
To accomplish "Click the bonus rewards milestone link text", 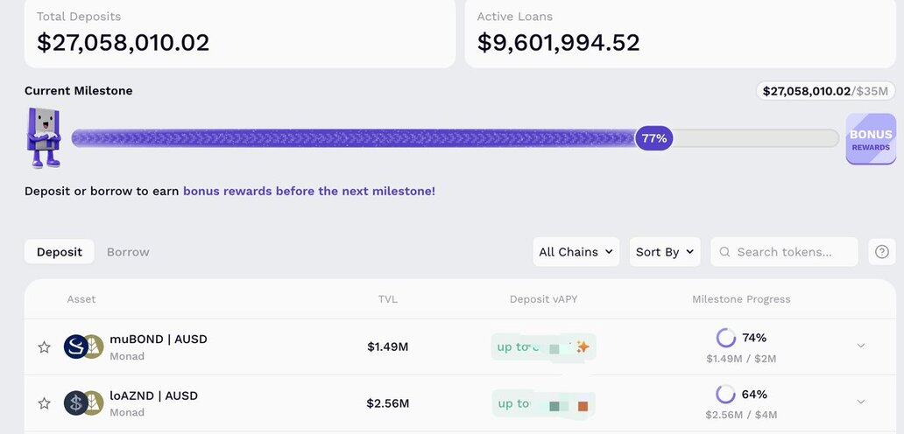I will point(308,191).
